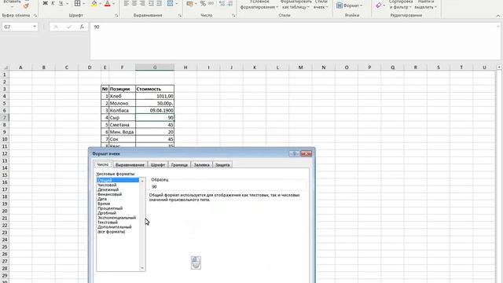Apply thousands separator (000) format
The height and width of the screenshot is (283, 503).
(211, 3)
